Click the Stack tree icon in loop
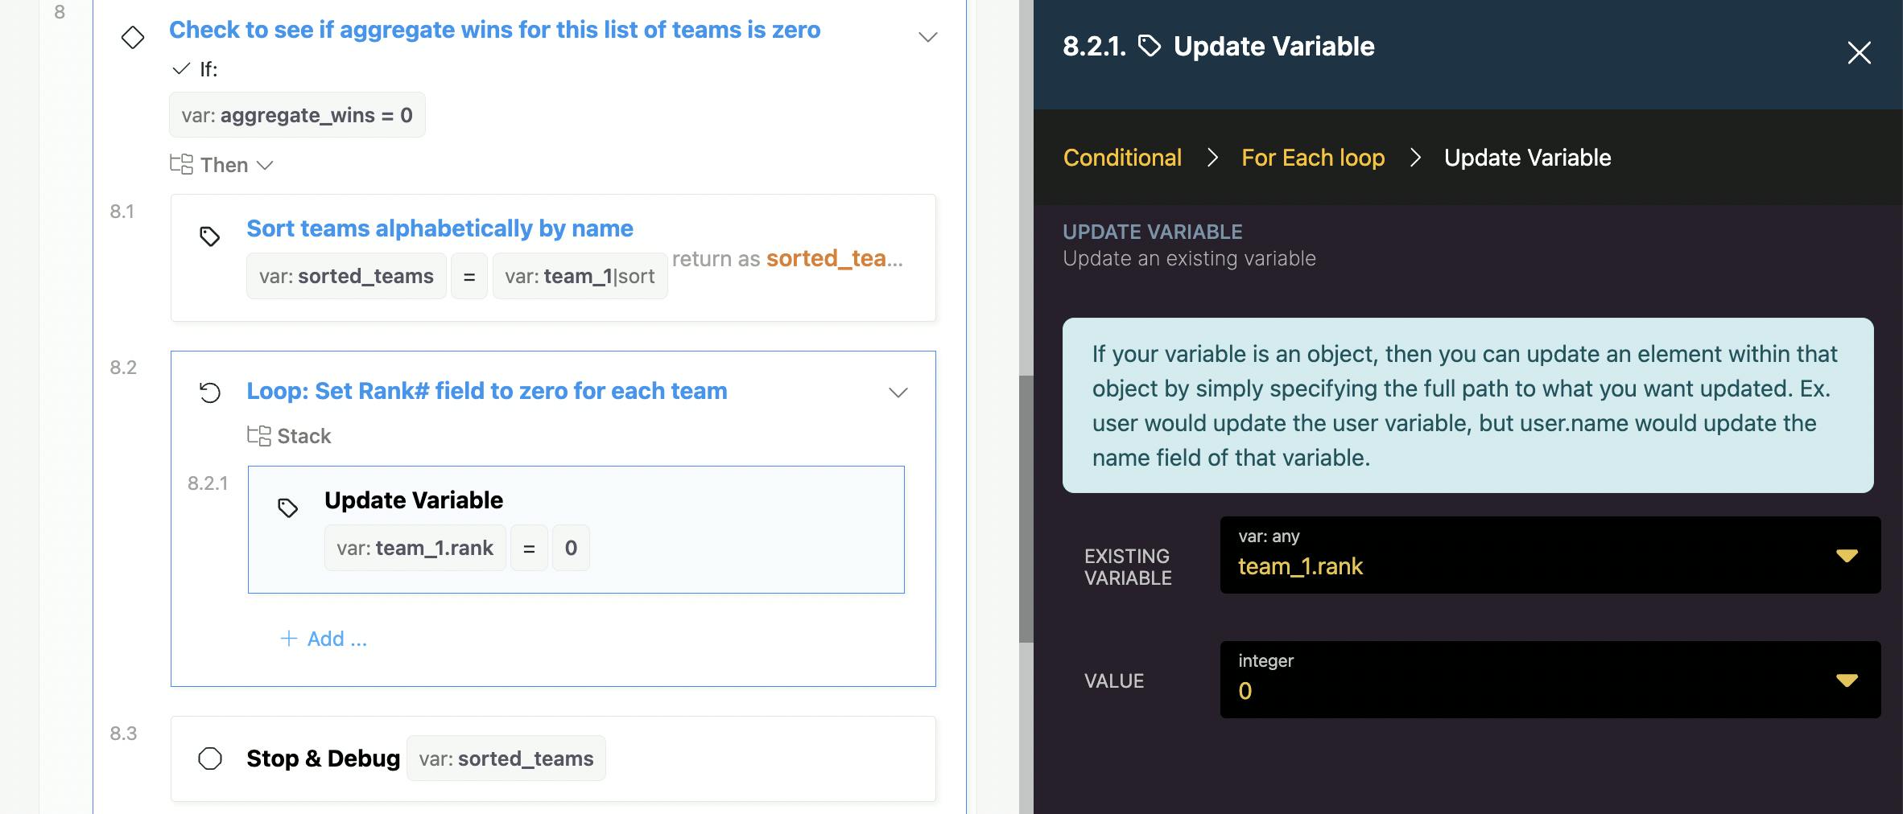 pos(258,436)
